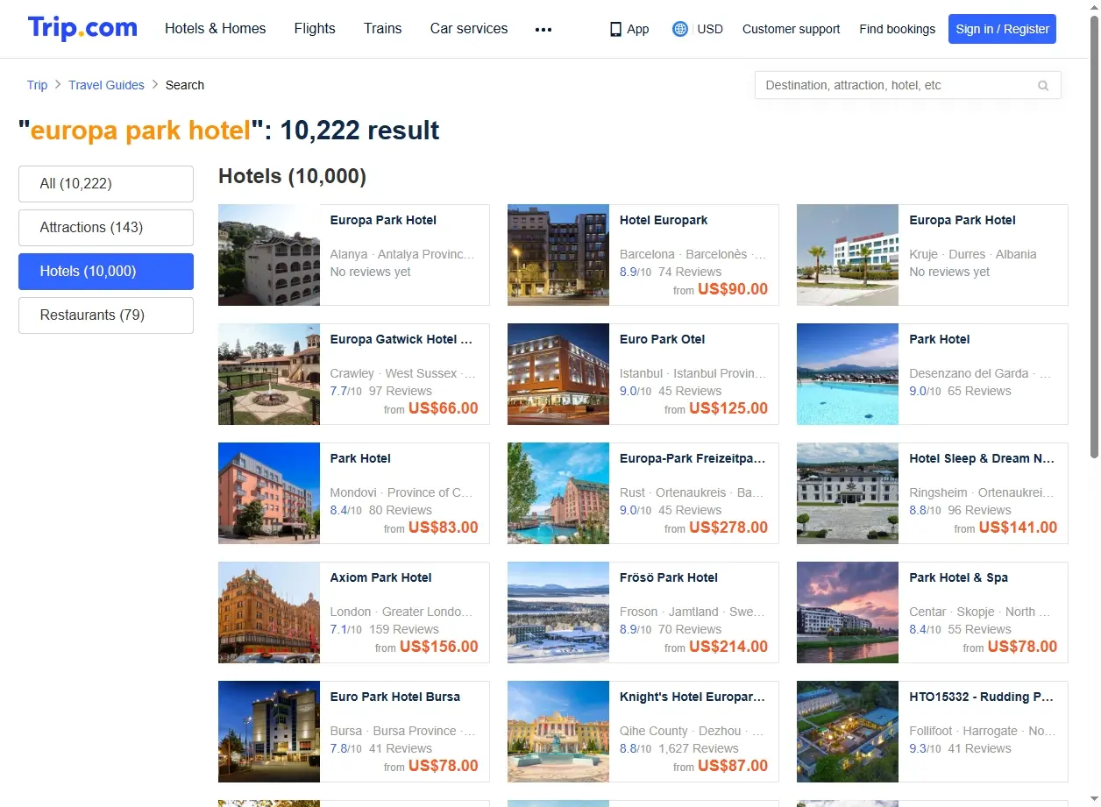
Task: Click US$278.00 price
Action: tap(728, 527)
